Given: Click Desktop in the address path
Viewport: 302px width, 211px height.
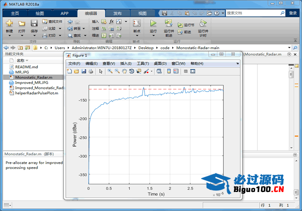Looking at the screenshot, I should click(x=146, y=48).
